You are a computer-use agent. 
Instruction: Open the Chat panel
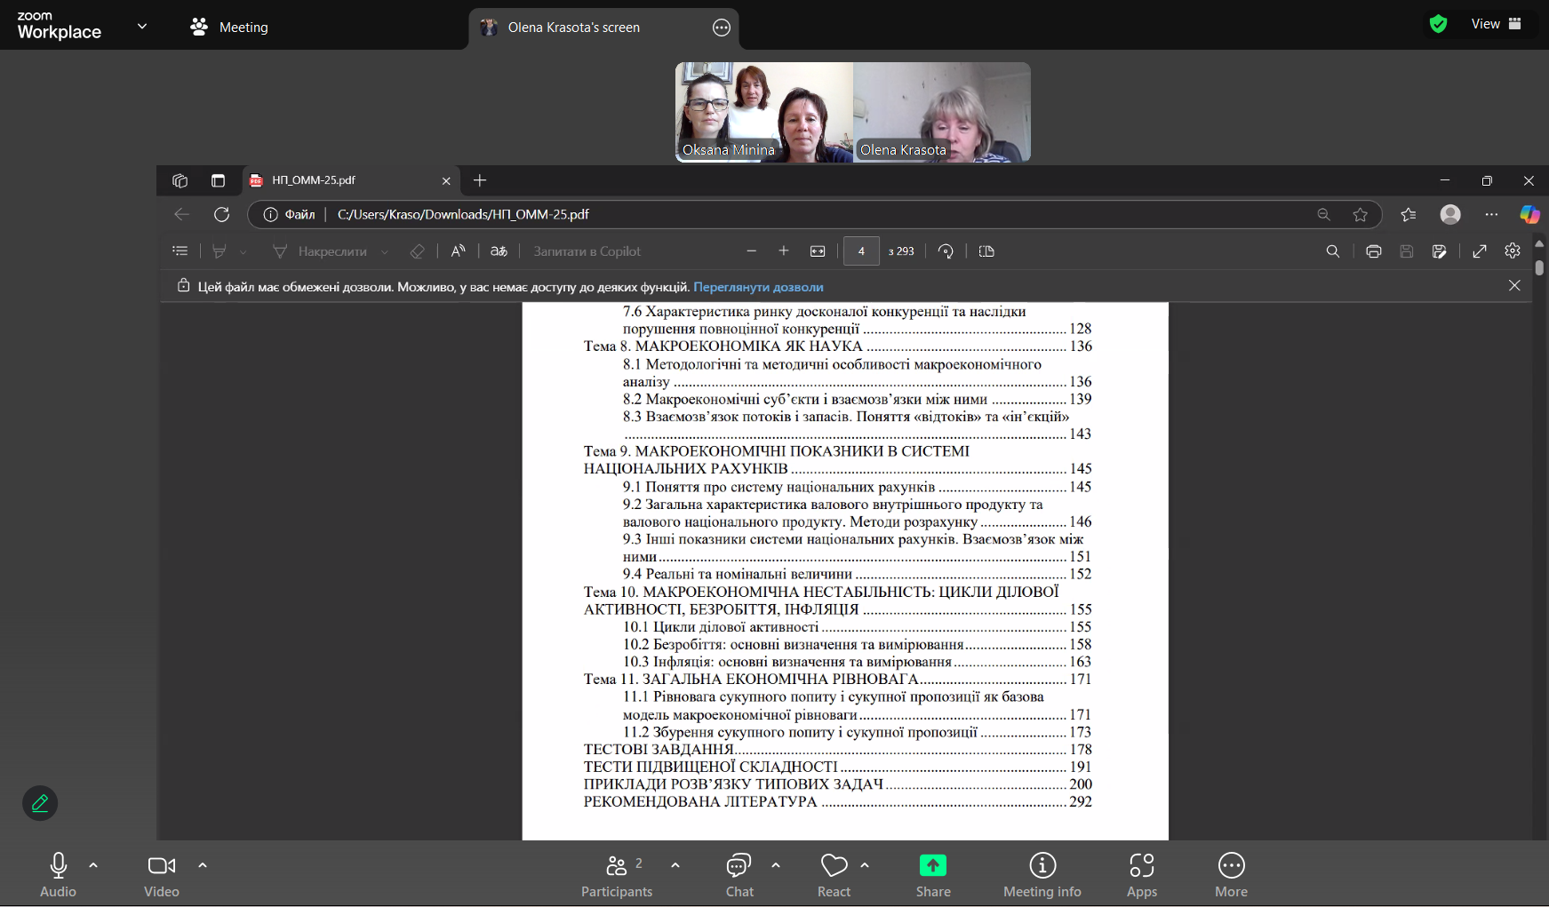739,875
